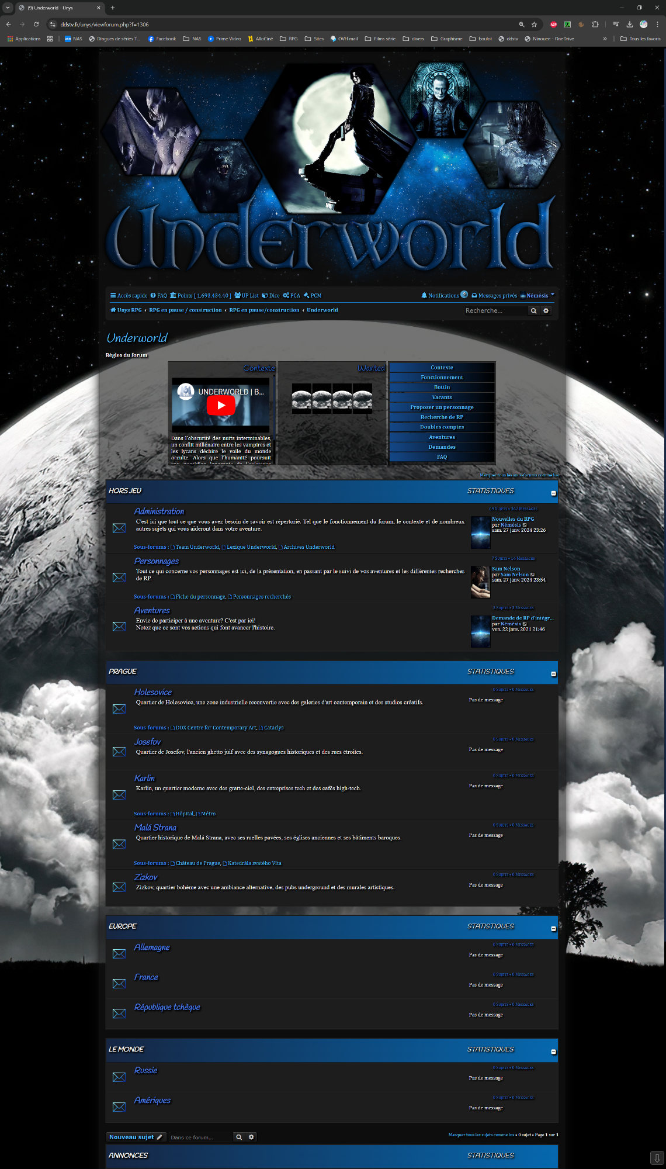This screenshot has height=1169, width=666.
Task: Bookmark this page with the star icon
Action: point(534,25)
